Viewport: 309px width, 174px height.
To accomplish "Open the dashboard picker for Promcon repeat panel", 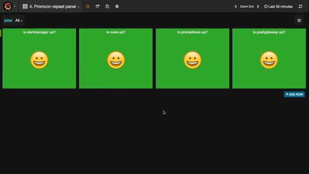I will pyautogui.click(x=51, y=6).
